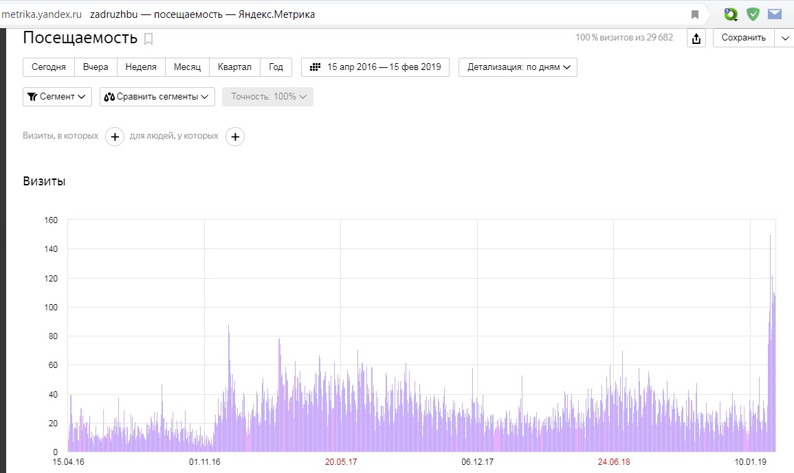Click the green shield extension icon
Screen dimensions: 794x473
(x=753, y=14)
